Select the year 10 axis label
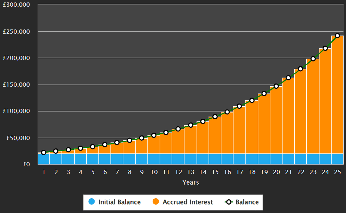 point(154,172)
